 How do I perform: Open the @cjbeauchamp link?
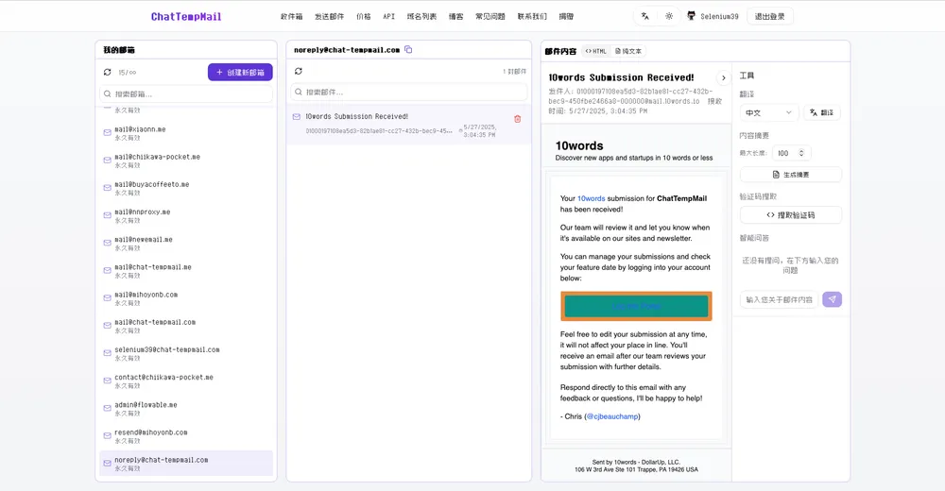(612, 416)
